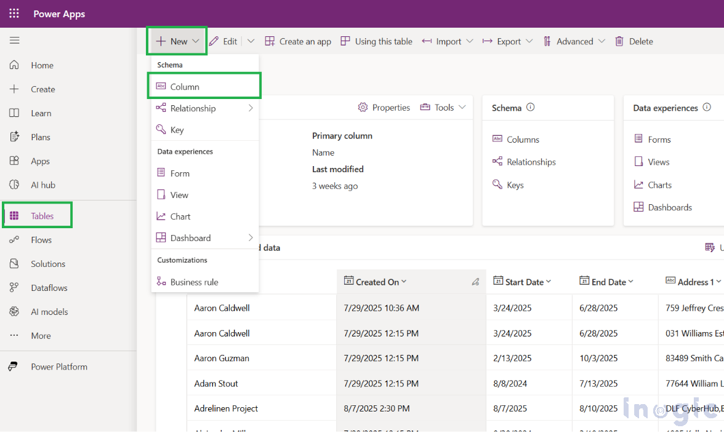
Task: Click the Delete trash button
Action: tap(634, 41)
